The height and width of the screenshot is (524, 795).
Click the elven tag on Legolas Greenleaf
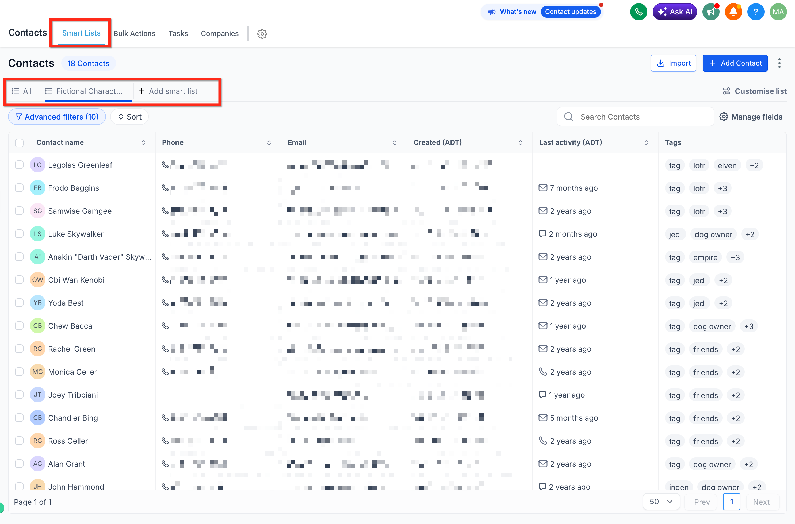pyautogui.click(x=727, y=165)
